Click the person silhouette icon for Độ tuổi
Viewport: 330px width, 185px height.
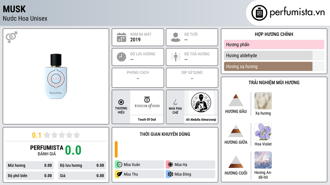coord(176,37)
